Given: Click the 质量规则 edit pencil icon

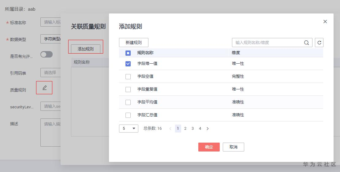Looking at the screenshot, I should 44,88.
